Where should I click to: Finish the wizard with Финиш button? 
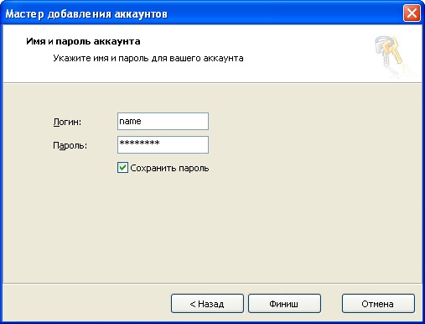point(284,304)
